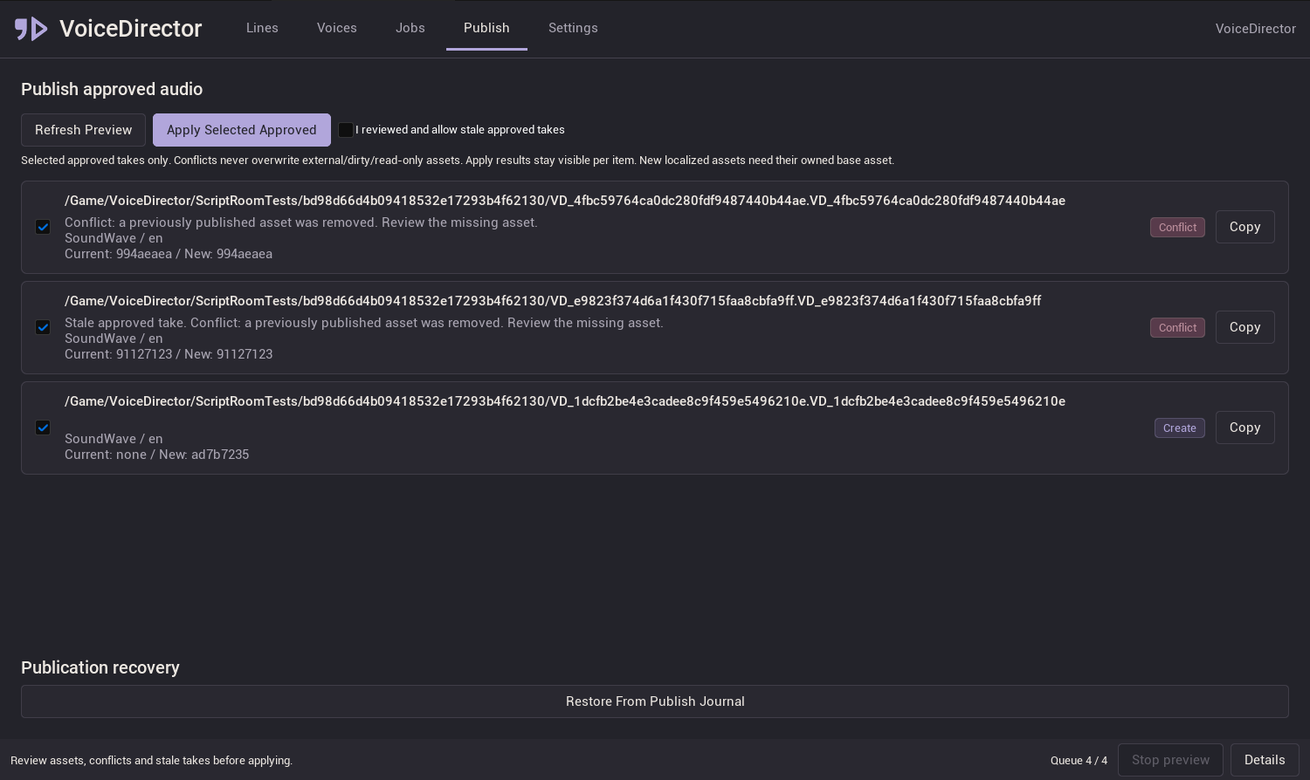Viewport: 1310px width, 780px height.
Task: Click the "Selected approved takes only" help text
Action: click(458, 161)
